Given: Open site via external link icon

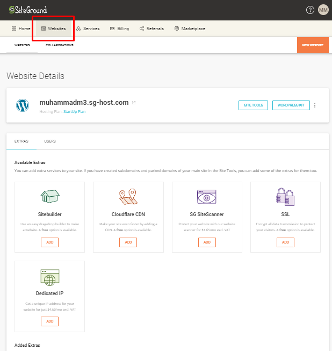Looking at the screenshot, I should [134, 103].
